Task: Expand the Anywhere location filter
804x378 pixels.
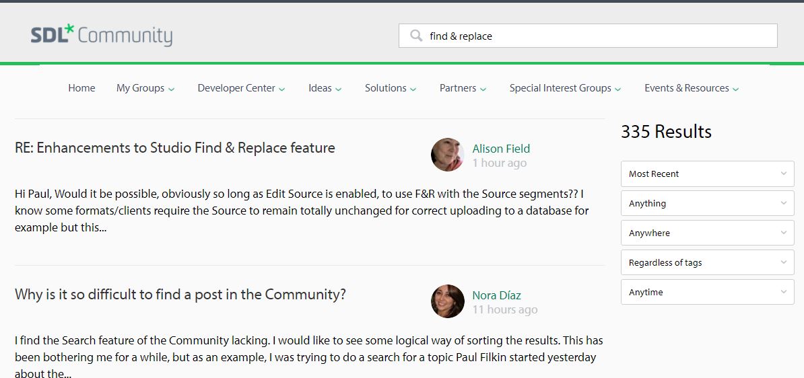Action: click(707, 233)
